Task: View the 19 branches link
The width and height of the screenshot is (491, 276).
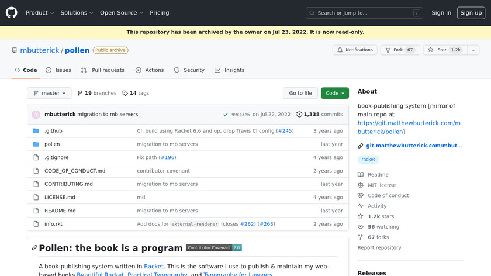Action: tap(97, 93)
